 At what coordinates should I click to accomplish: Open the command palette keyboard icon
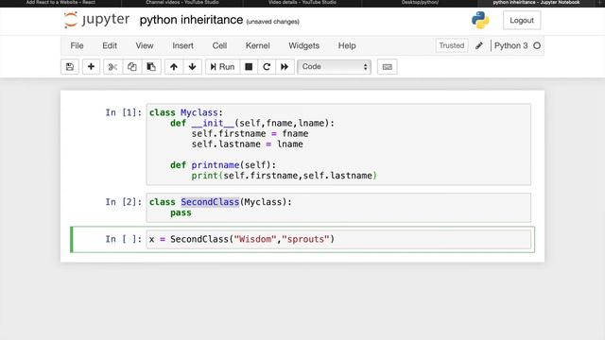point(387,67)
